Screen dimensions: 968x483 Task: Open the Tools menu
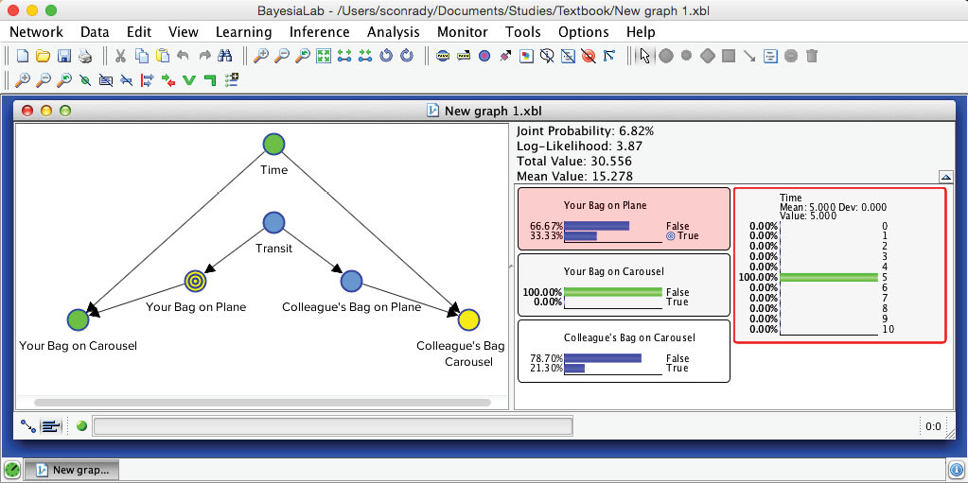[523, 32]
